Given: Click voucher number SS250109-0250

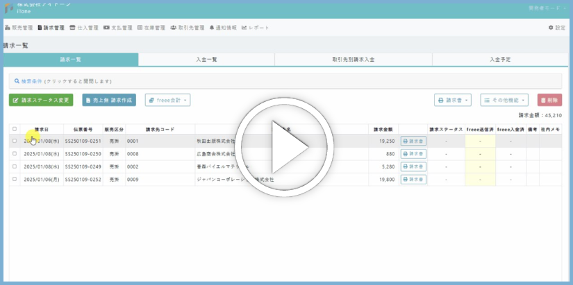Looking at the screenshot, I should click(83, 154).
